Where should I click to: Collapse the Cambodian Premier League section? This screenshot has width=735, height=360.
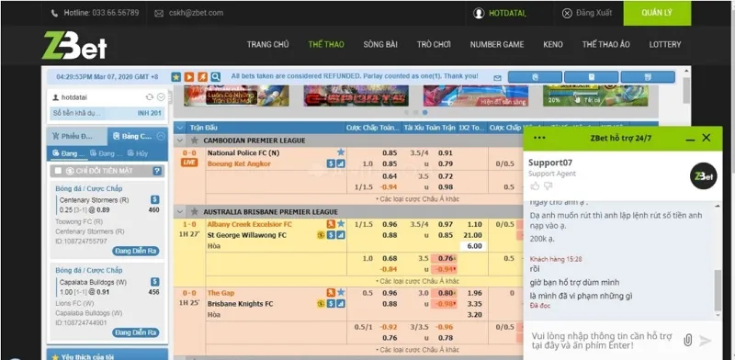click(180, 141)
